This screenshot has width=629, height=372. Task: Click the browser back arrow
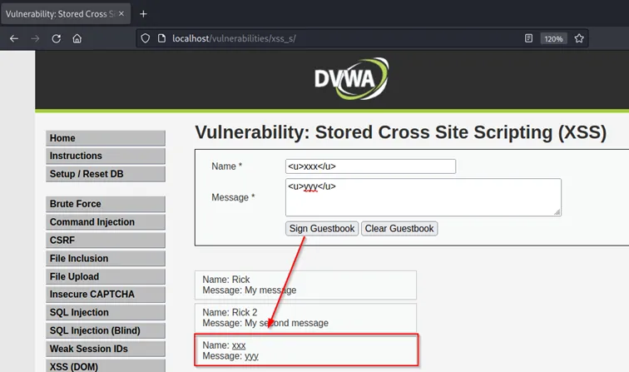tap(14, 38)
